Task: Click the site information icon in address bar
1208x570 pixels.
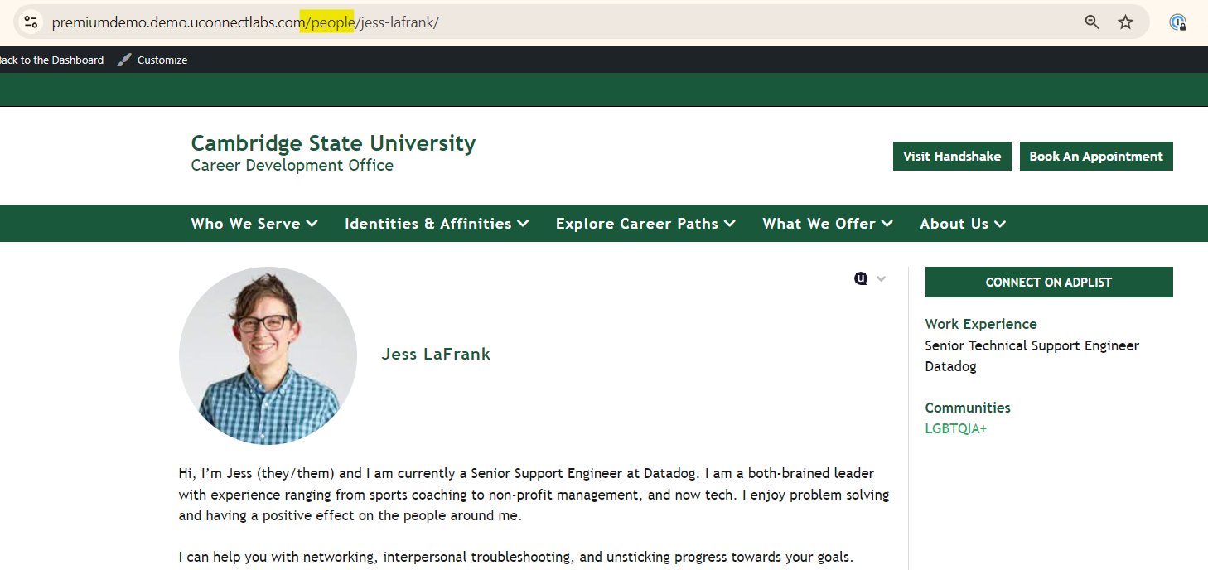Action: (x=31, y=22)
